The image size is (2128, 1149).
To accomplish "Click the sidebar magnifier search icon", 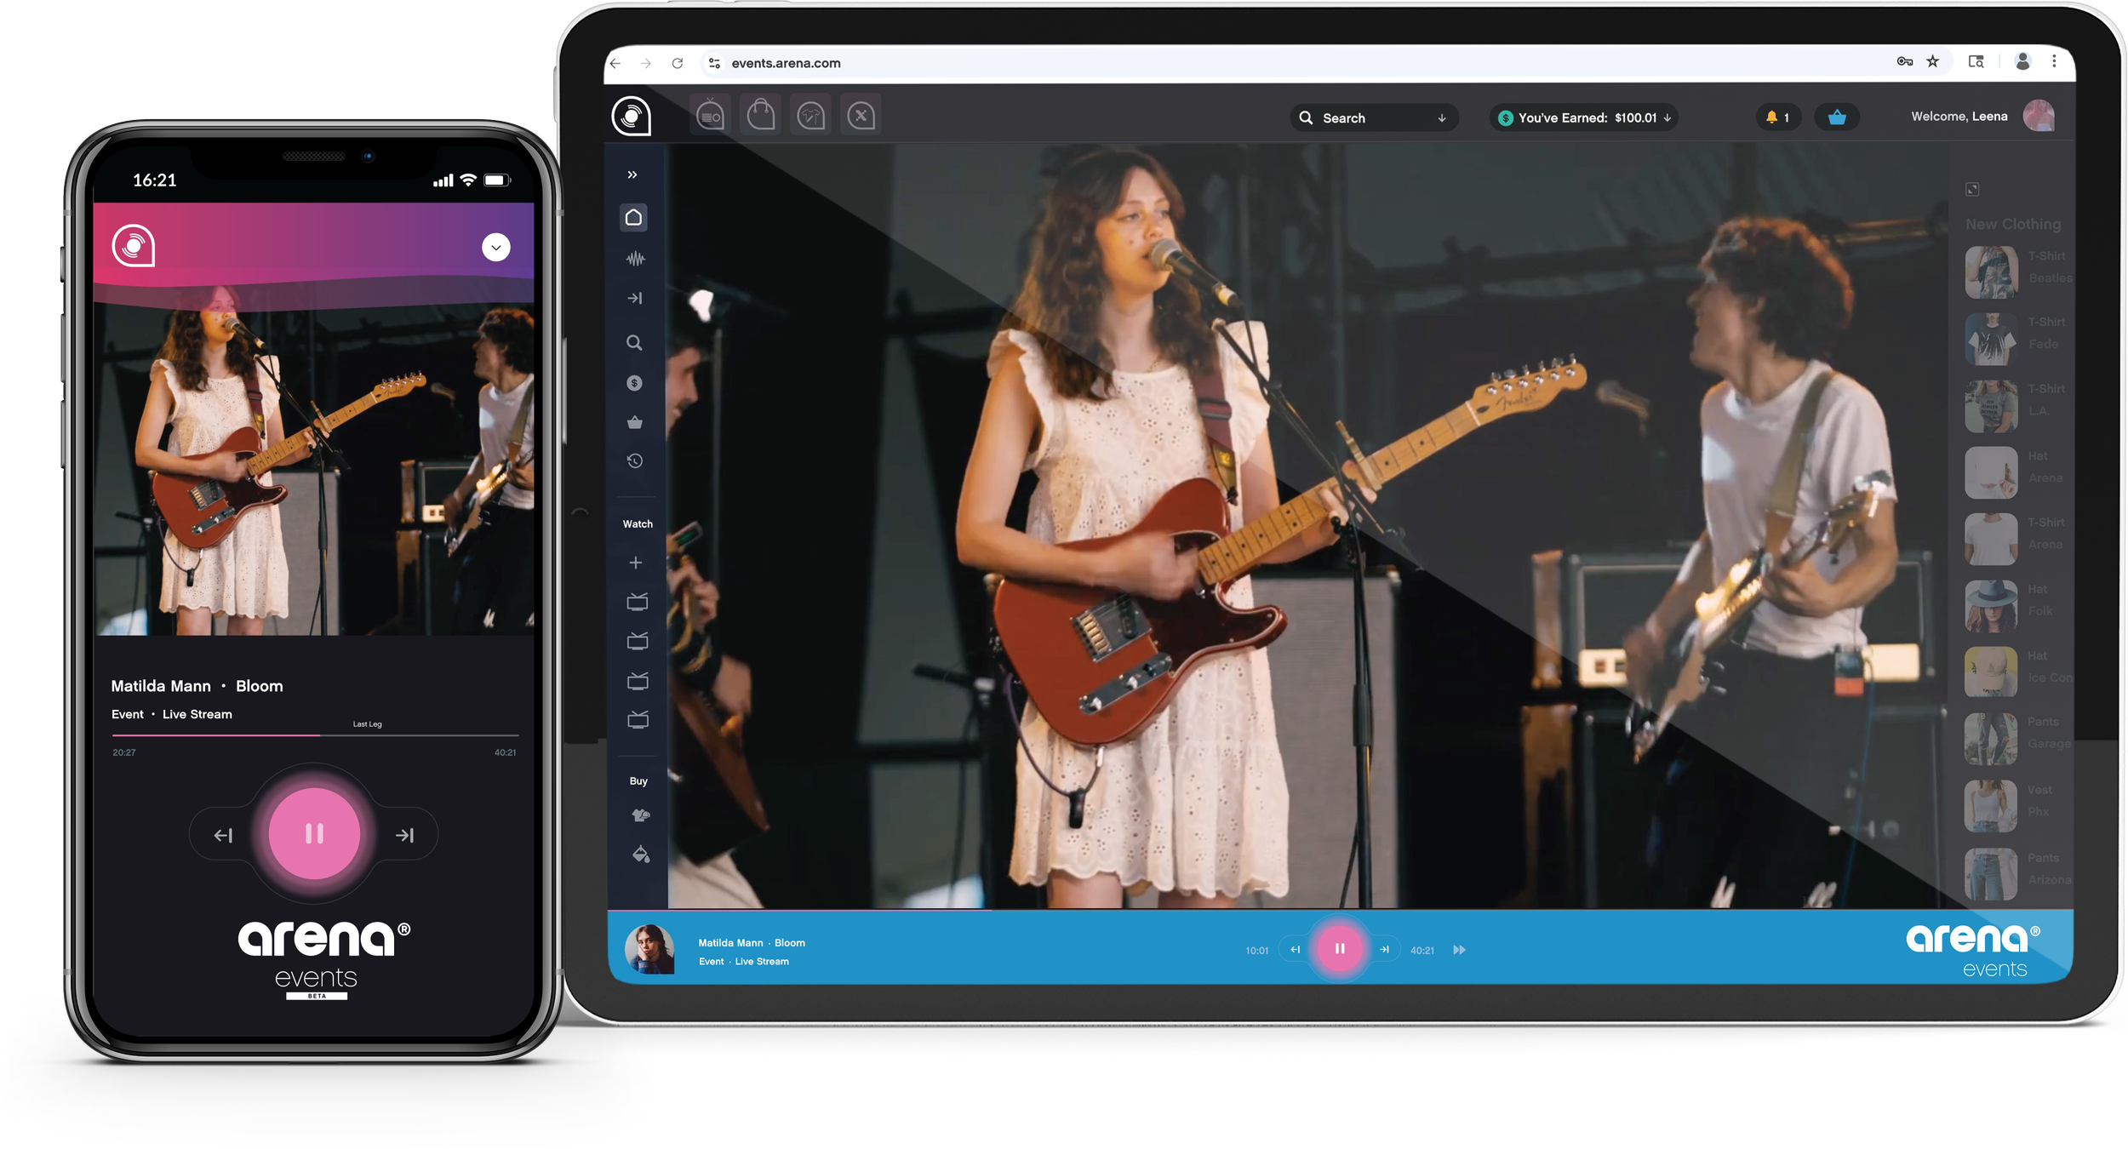I will (x=634, y=343).
